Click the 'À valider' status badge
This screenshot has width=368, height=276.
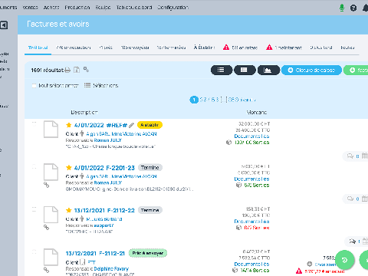(149, 125)
